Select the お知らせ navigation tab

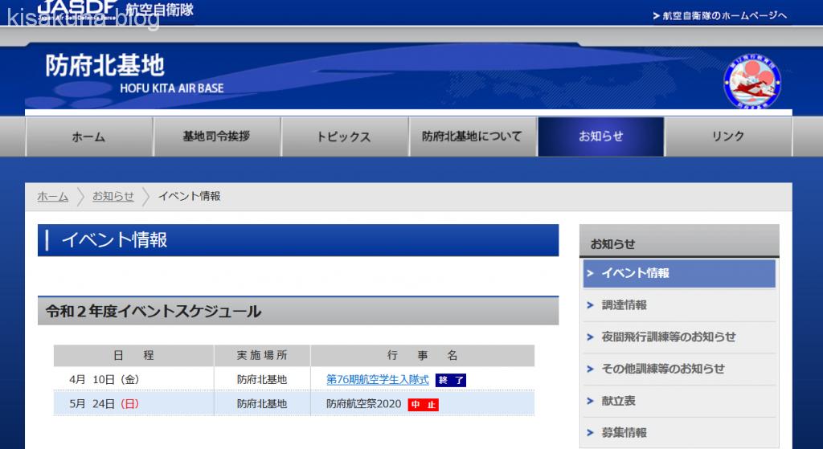[600, 137]
